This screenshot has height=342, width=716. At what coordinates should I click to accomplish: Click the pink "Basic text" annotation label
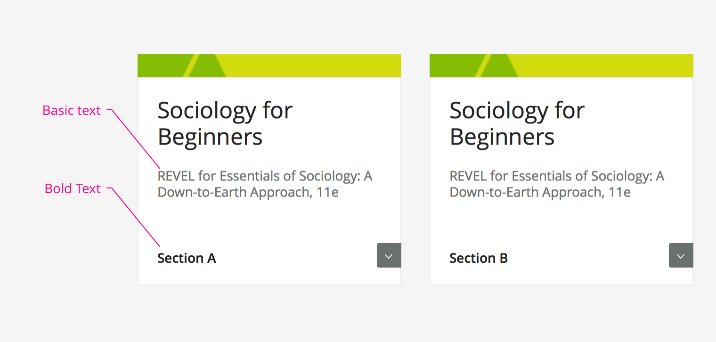[x=72, y=111]
